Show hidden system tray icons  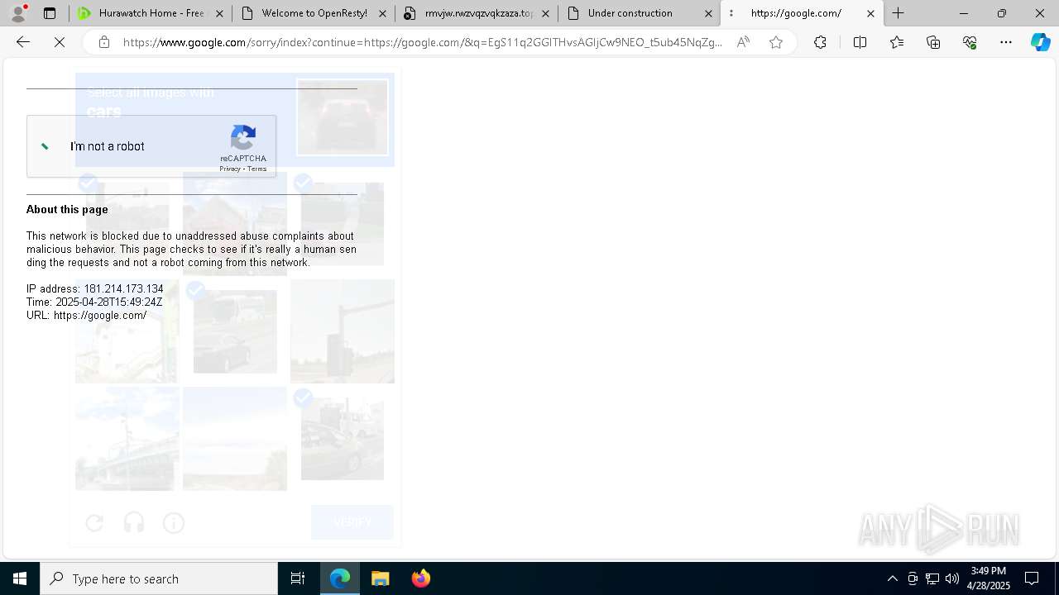pyautogui.click(x=892, y=578)
